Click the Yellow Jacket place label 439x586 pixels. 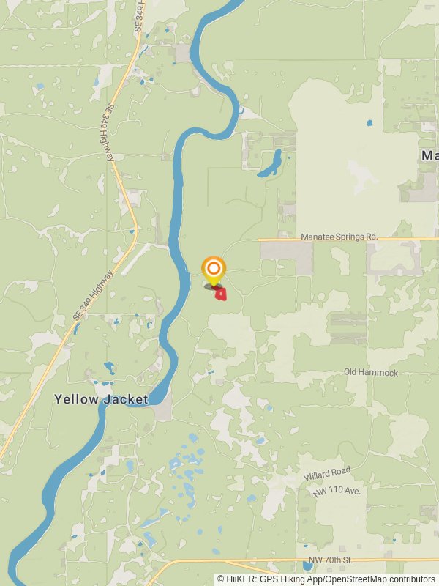pos(101,399)
